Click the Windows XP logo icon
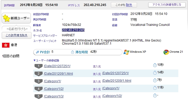This screenshot has width=188, height=111. pos(126,52)
